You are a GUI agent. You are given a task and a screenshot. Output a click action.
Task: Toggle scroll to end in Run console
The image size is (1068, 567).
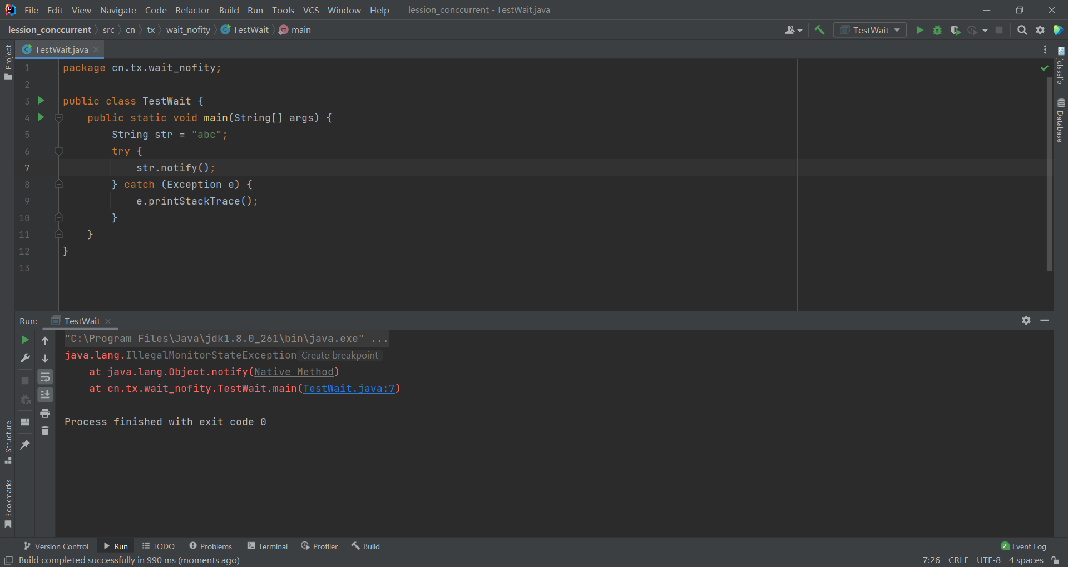(x=45, y=395)
